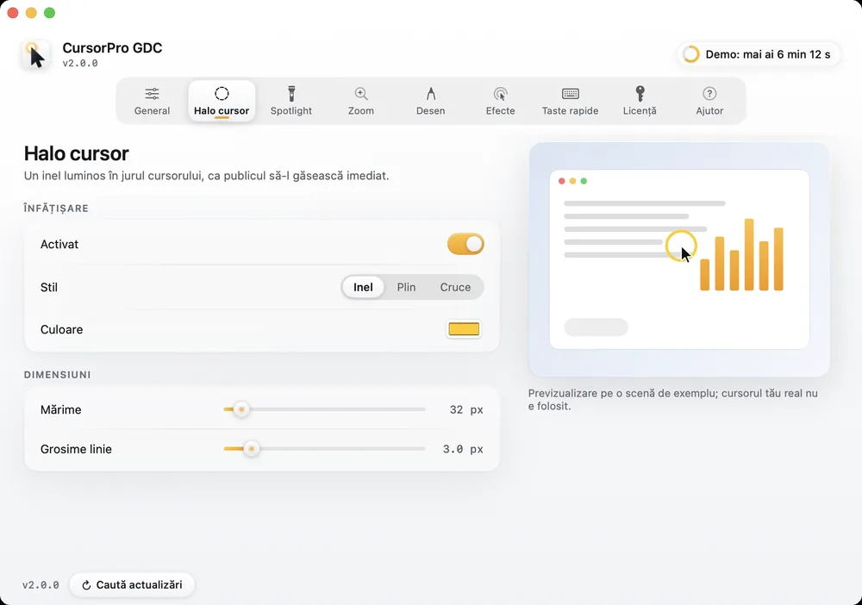Open the Zoom magnifier icon

pos(360,93)
